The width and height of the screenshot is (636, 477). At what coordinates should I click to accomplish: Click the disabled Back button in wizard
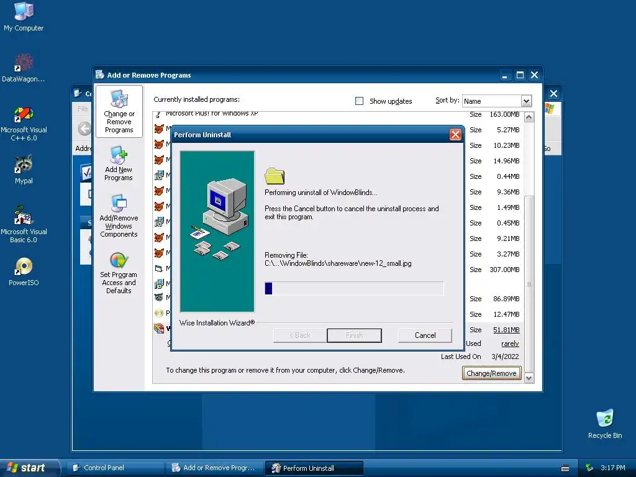pos(300,335)
